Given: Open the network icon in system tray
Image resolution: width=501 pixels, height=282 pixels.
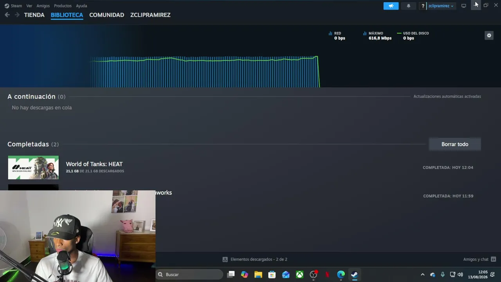Looking at the screenshot, I should pos(452,275).
